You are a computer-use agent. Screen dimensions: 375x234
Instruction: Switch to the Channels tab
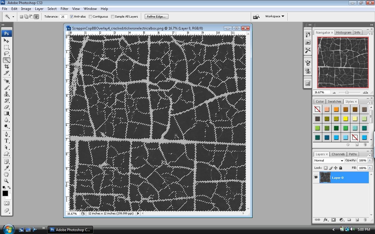pyautogui.click(x=338, y=154)
